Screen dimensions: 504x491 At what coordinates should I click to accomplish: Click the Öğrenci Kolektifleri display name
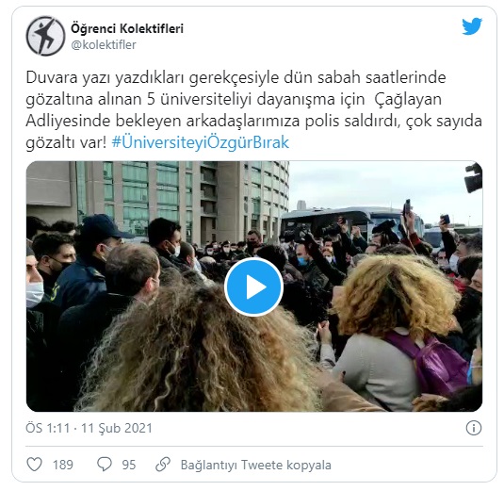[x=127, y=28]
